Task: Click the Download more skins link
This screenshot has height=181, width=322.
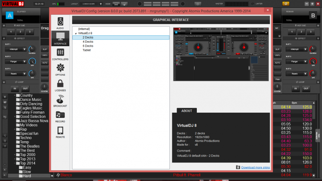Action: 256,167
